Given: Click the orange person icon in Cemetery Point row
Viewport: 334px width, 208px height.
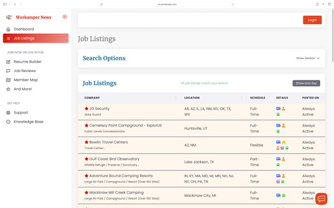Looking at the screenshot, I should pyautogui.click(x=283, y=125).
